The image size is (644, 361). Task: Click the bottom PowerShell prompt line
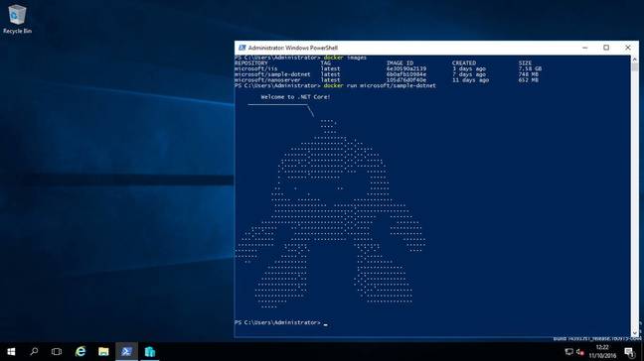click(x=281, y=323)
